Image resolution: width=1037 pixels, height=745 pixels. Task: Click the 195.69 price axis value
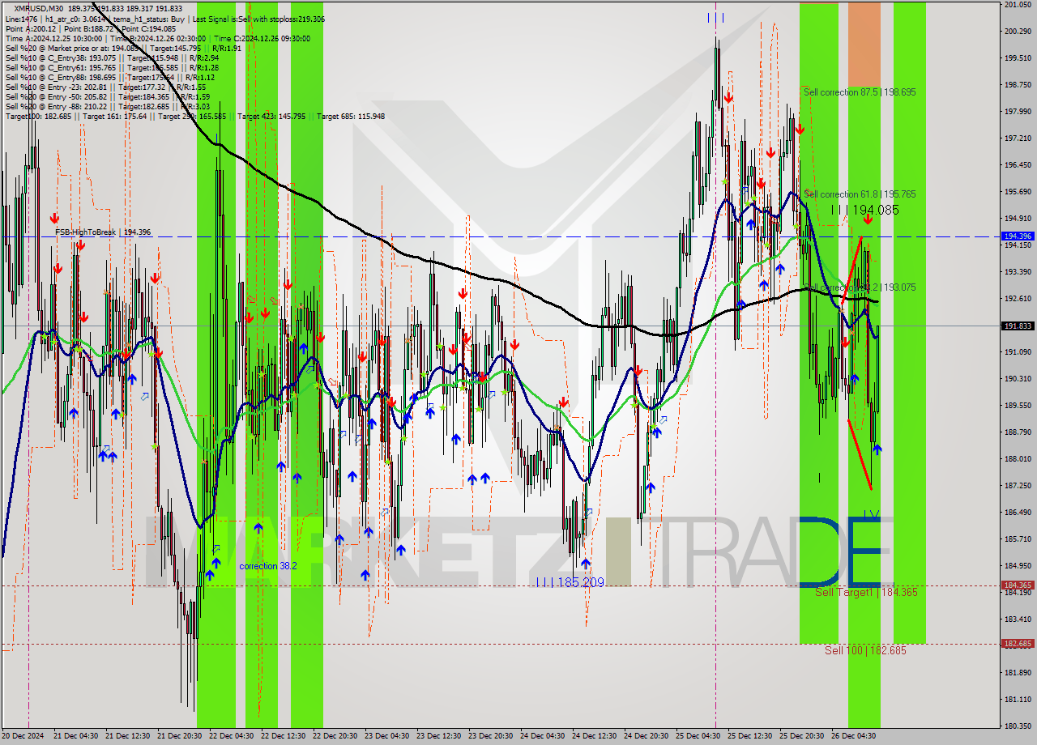(x=1018, y=192)
